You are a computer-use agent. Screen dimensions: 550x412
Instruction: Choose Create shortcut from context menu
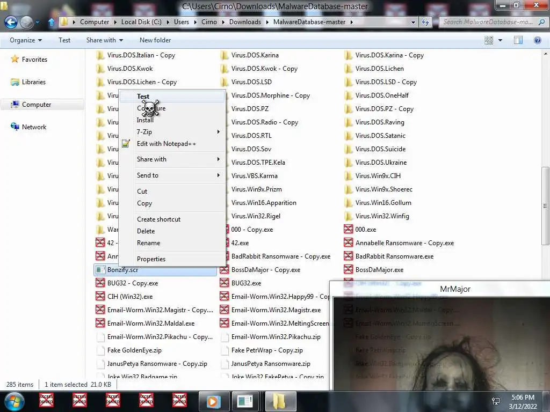[x=172, y=219]
